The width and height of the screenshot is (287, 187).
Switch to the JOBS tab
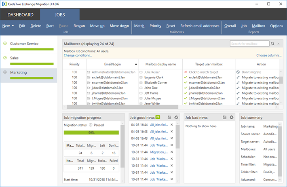pyautogui.click(x=60, y=15)
